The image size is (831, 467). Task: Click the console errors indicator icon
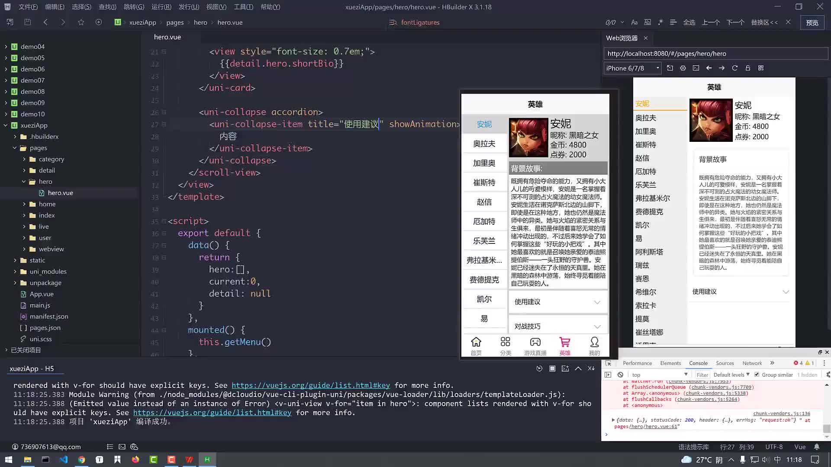(x=796, y=363)
